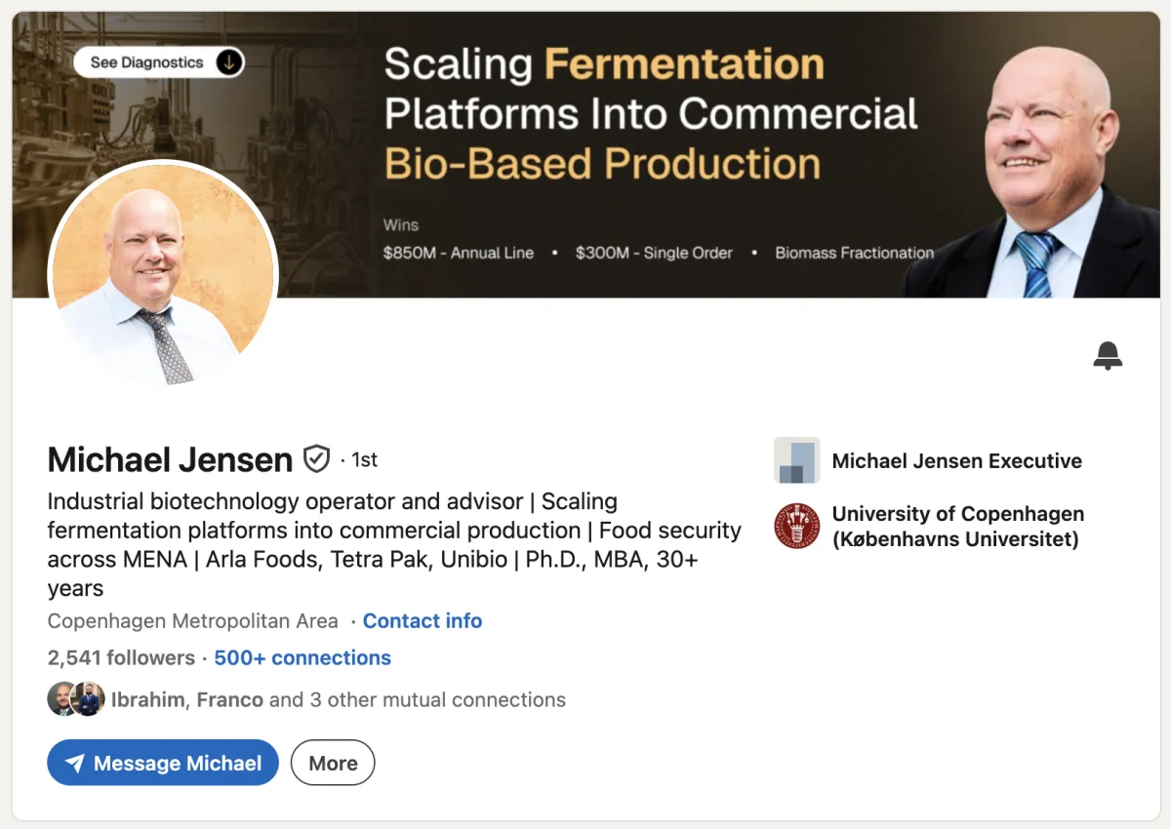
Task: View Ibrahim, Franco and other mutual connections
Action: coord(339,699)
